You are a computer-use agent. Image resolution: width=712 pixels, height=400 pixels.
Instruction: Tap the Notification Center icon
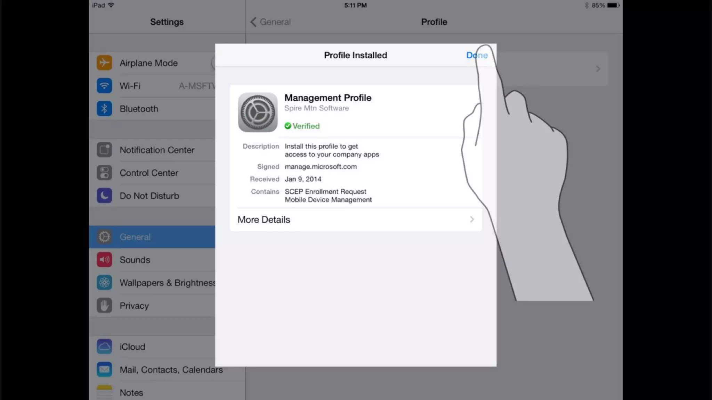point(104,150)
